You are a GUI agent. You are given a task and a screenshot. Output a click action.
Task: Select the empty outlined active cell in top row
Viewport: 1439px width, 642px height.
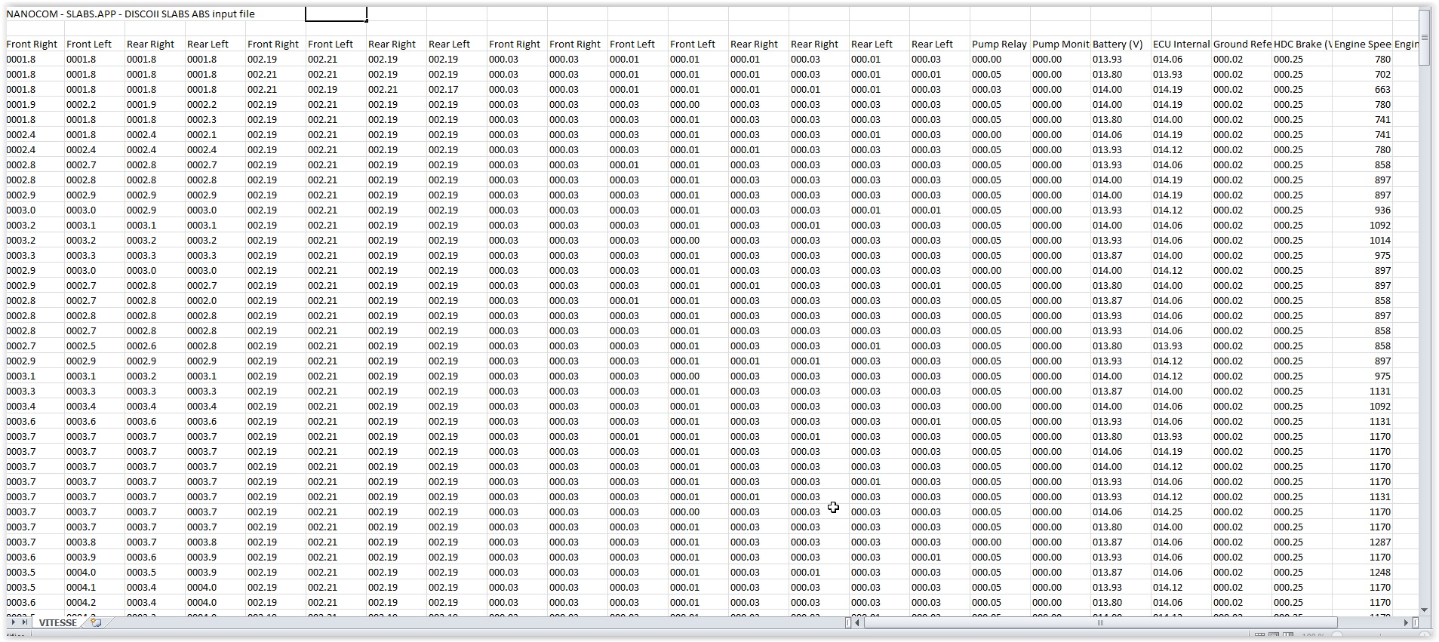(x=336, y=14)
